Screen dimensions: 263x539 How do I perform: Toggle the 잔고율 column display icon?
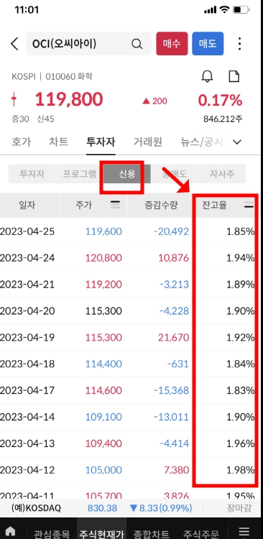pos(249,206)
